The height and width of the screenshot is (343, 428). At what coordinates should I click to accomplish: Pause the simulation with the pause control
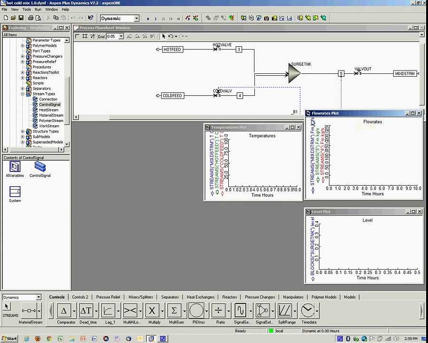[163, 19]
